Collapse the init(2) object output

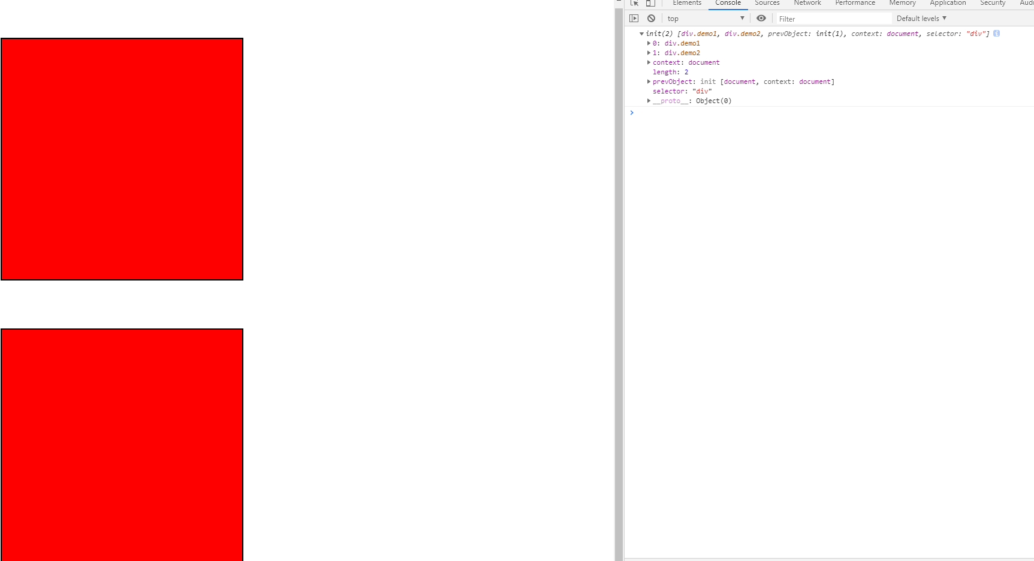tap(641, 34)
